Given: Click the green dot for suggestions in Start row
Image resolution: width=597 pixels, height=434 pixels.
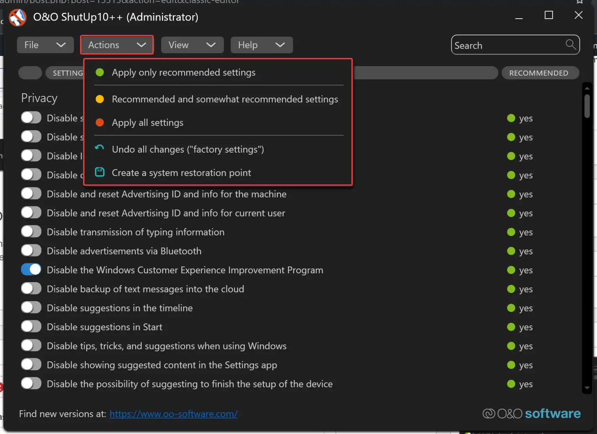Looking at the screenshot, I should coord(511,327).
